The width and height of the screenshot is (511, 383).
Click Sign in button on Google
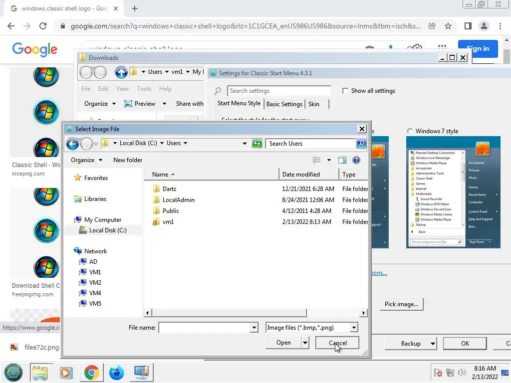(x=478, y=48)
